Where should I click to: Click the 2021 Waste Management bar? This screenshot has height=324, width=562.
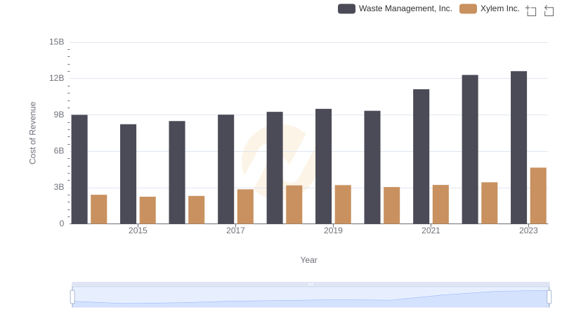[x=421, y=157]
